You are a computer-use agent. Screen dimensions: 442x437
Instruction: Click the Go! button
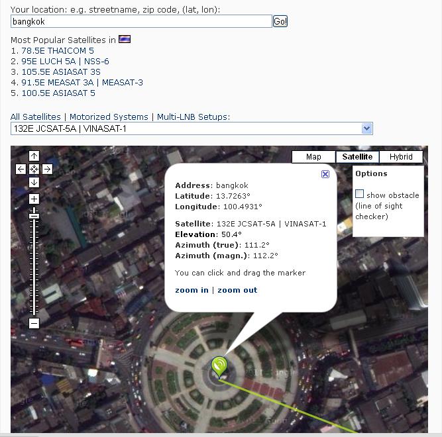click(280, 21)
